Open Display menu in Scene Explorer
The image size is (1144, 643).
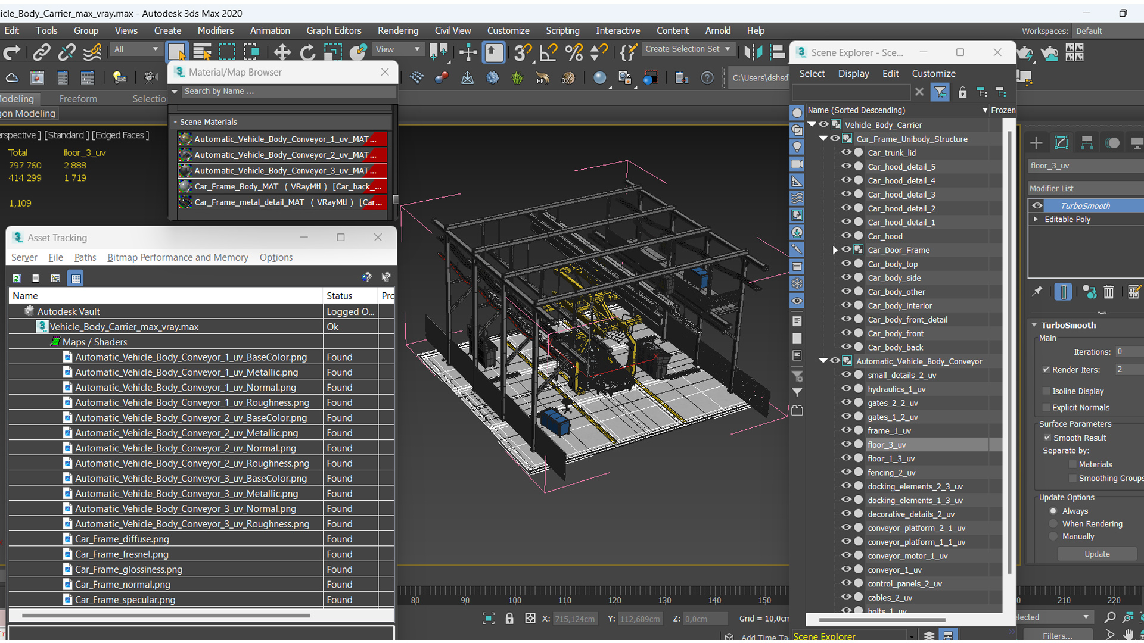coord(853,73)
